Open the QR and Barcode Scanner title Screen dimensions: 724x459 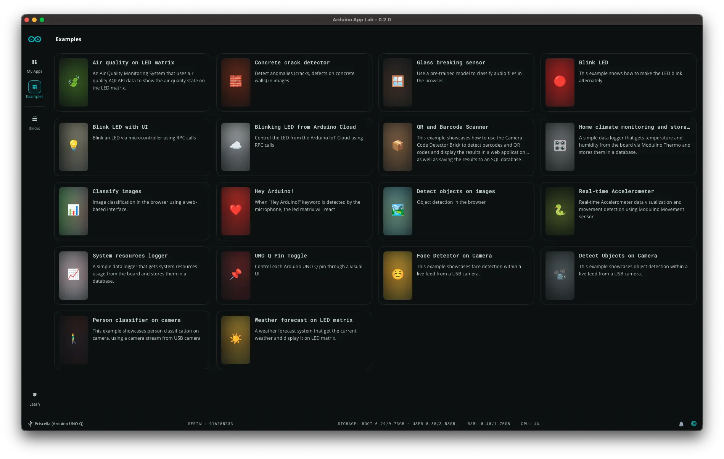pos(452,127)
